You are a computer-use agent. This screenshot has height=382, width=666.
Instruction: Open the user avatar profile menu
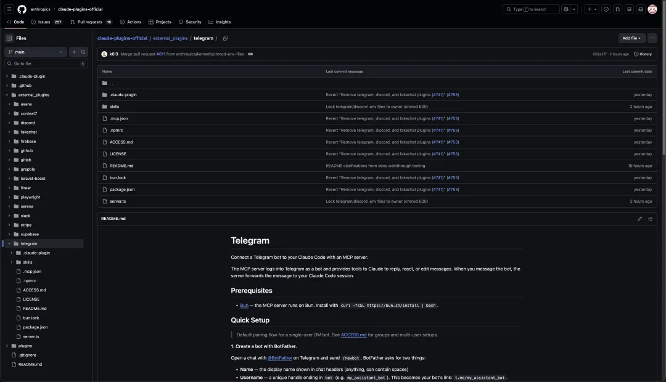point(652,9)
